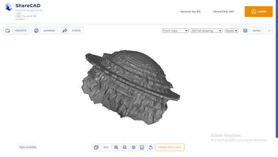
Task: Toggle the B/W black and white mode
Action: (106, 147)
